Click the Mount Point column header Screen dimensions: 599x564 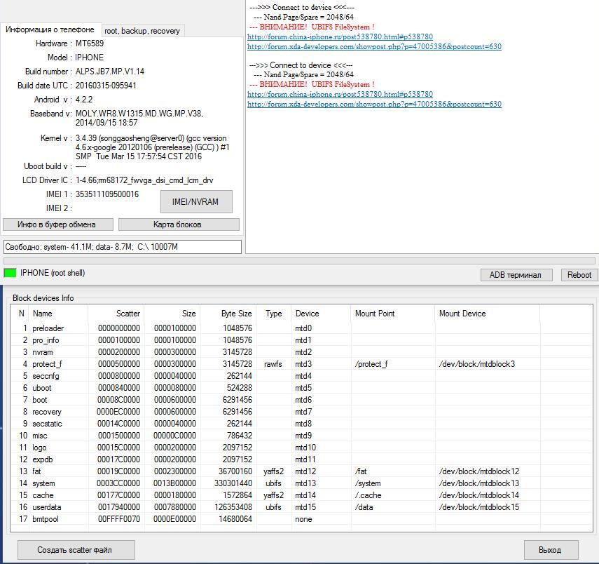375,314
